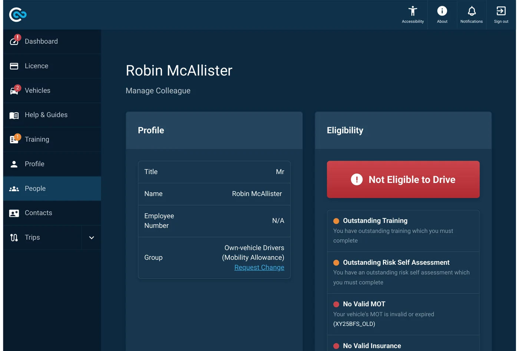Click the registration XY25BFS_OLD text

[x=354, y=324]
